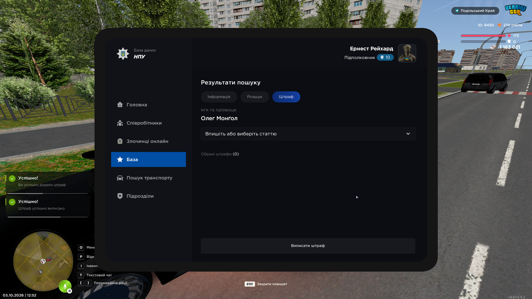Screen dimensions: 532x299
Task: Click the ID: 9450 text
Action: [x=486, y=25]
